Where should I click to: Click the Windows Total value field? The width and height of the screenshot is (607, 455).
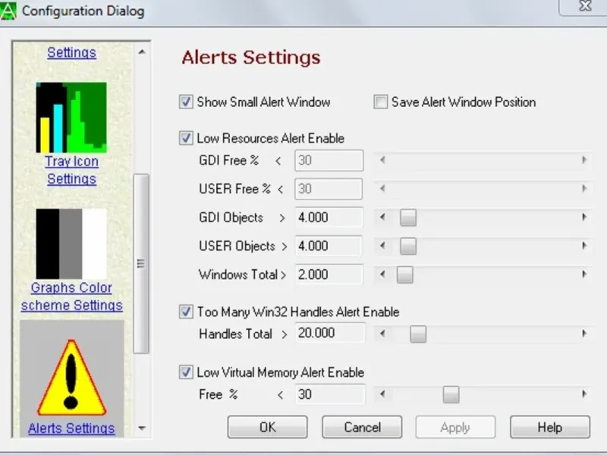click(x=329, y=275)
